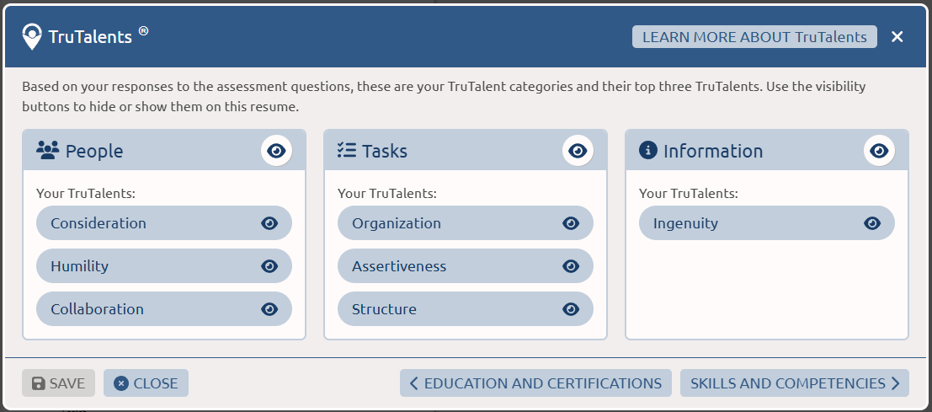
Task: Click the Information category heading text
Action: coord(712,151)
